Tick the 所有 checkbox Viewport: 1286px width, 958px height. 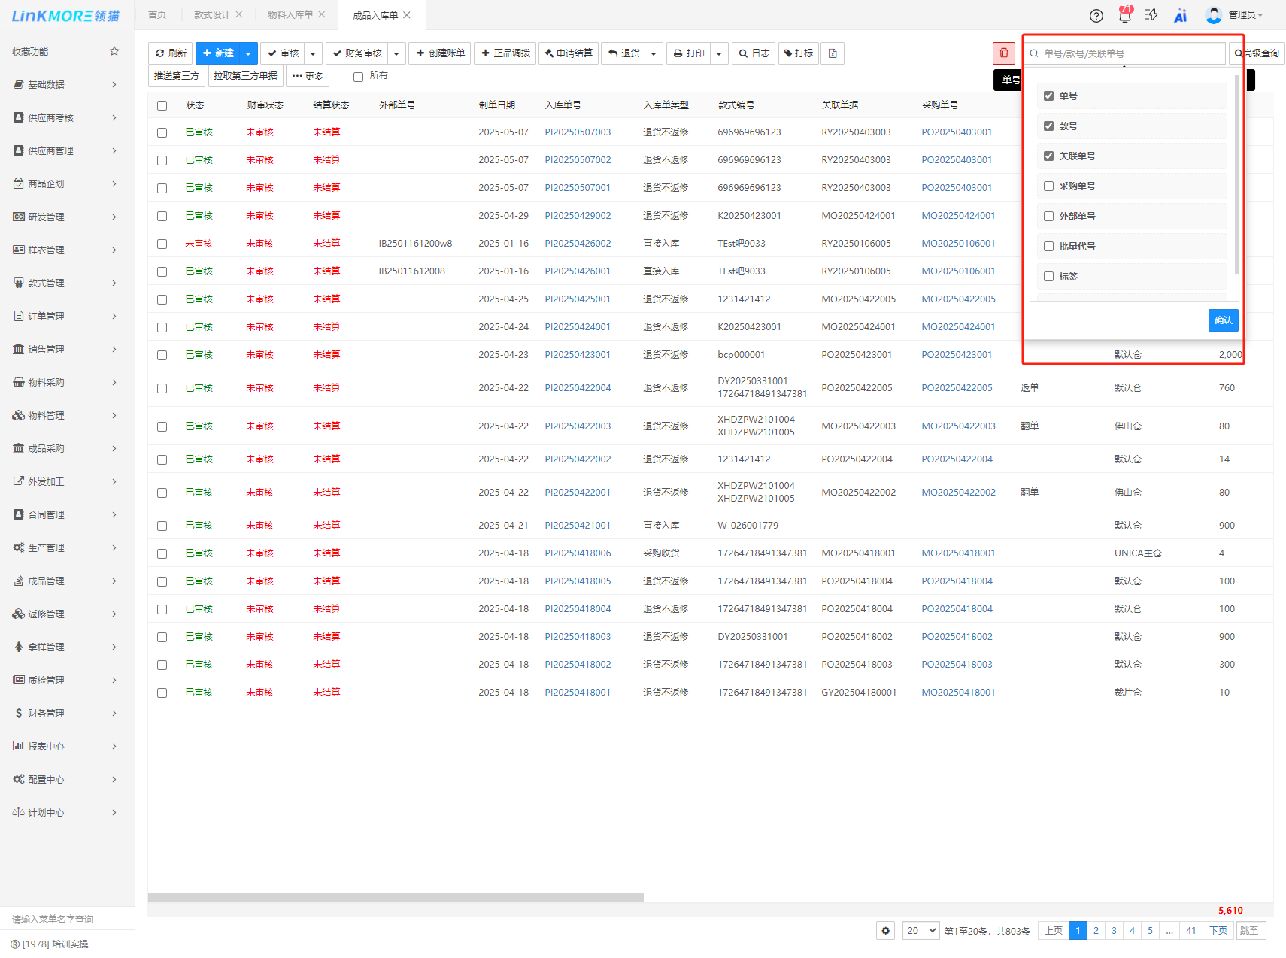click(358, 77)
